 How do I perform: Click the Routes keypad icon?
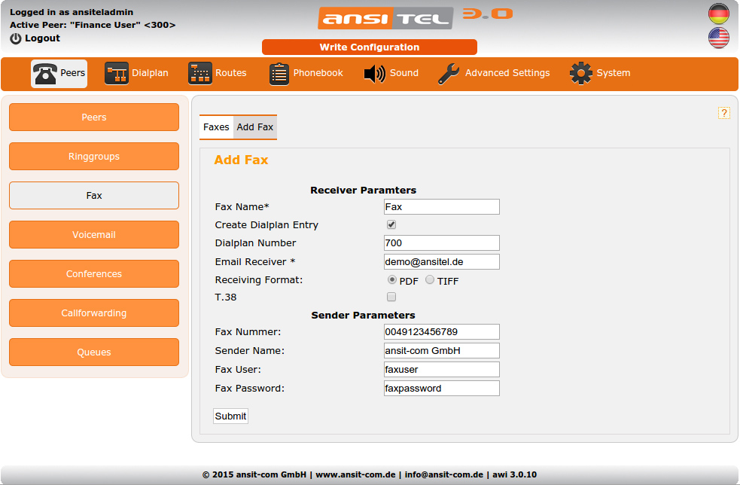click(199, 73)
